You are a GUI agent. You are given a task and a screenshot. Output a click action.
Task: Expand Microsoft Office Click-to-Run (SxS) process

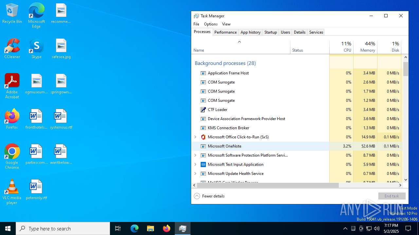click(x=195, y=137)
